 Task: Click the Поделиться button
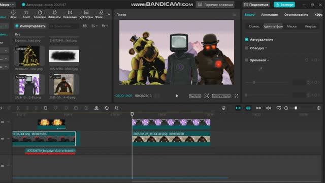(256, 5)
